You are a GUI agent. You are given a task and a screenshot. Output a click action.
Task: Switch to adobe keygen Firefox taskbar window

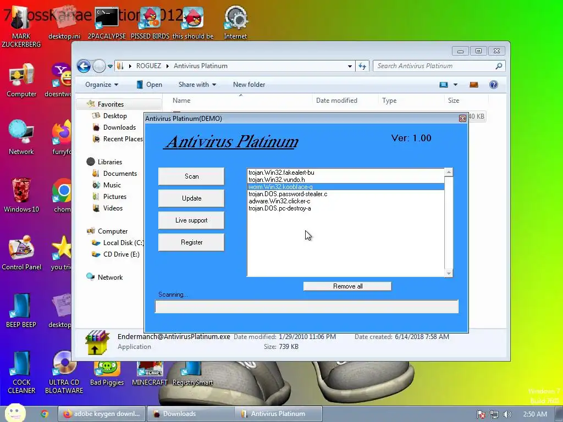tap(102, 414)
